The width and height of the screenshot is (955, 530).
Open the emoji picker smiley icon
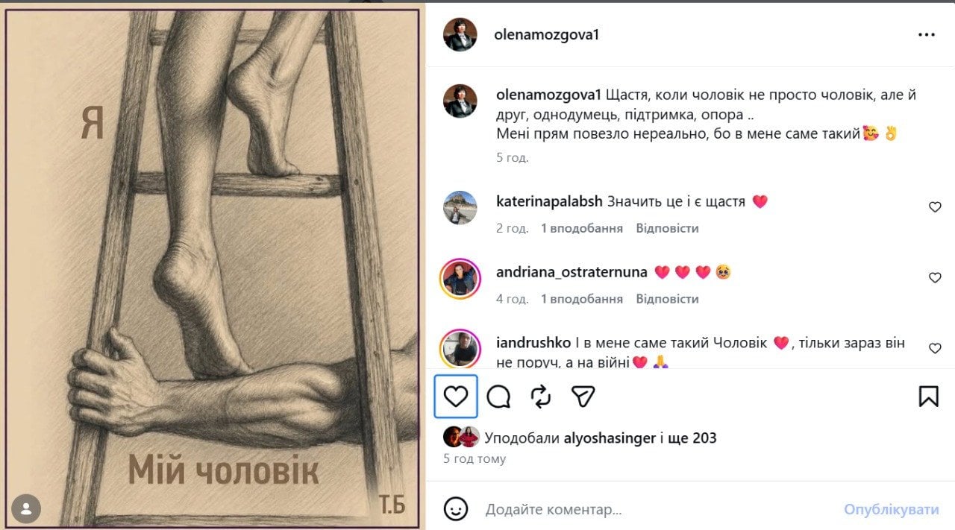coord(456,509)
